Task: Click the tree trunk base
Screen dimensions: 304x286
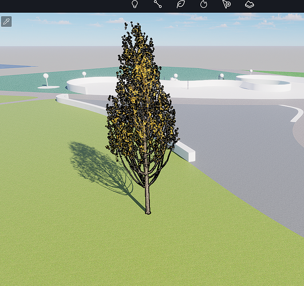Action: click(x=148, y=210)
